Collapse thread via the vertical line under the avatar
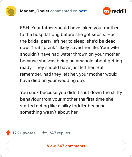 (x=11, y=70)
